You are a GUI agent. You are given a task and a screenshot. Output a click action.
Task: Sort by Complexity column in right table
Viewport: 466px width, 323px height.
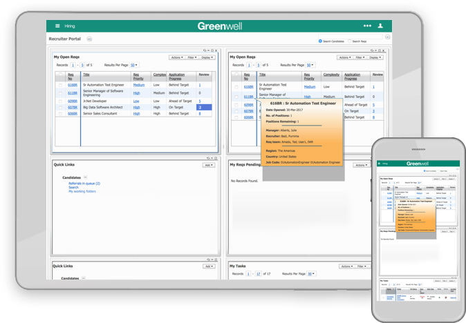(331, 75)
